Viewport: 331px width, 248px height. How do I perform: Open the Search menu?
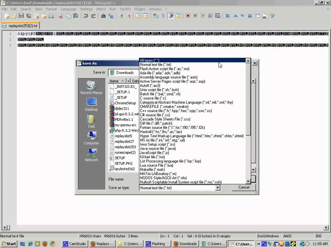(x=26, y=9)
